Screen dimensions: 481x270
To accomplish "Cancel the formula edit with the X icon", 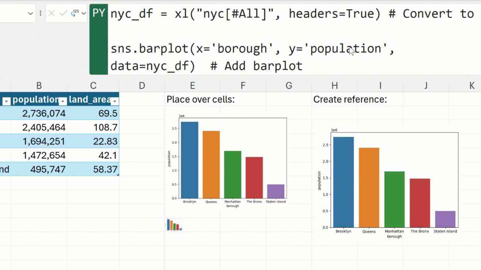I will click(52, 13).
